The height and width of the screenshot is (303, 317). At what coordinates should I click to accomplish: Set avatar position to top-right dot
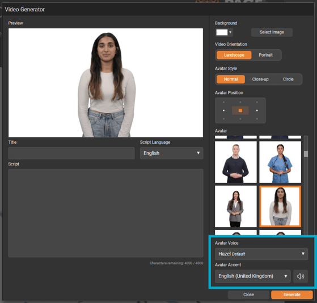coord(257,102)
